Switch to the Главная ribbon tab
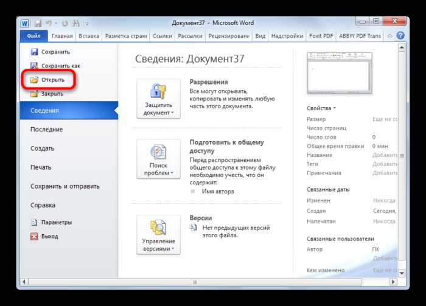The width and height of the screenshot is (426, 306). pos(62,36)
